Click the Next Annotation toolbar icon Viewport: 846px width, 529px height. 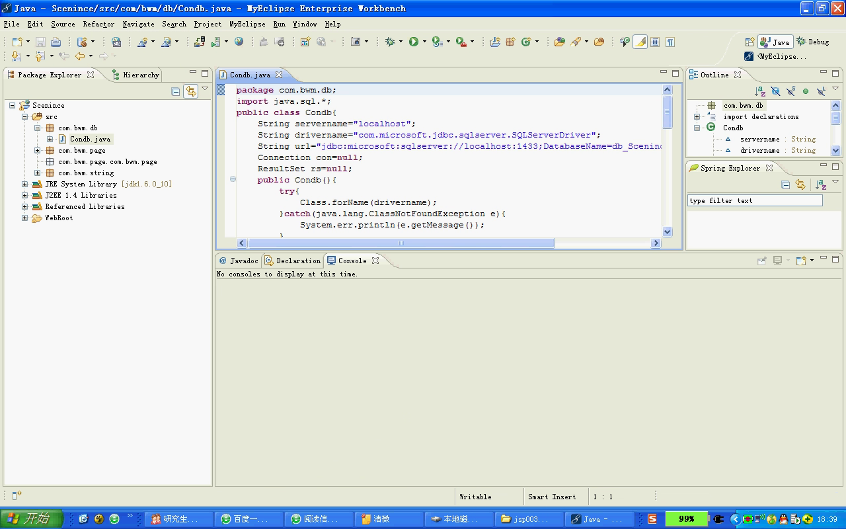point(17,56)
